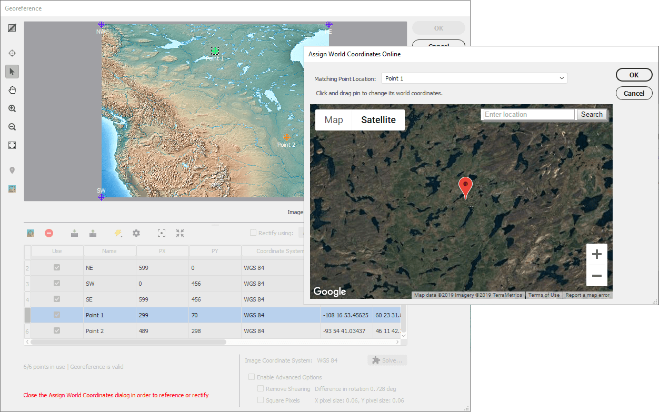Click inside the Enter location field
The image size is (659, 412).
click(x=528, y=114)
